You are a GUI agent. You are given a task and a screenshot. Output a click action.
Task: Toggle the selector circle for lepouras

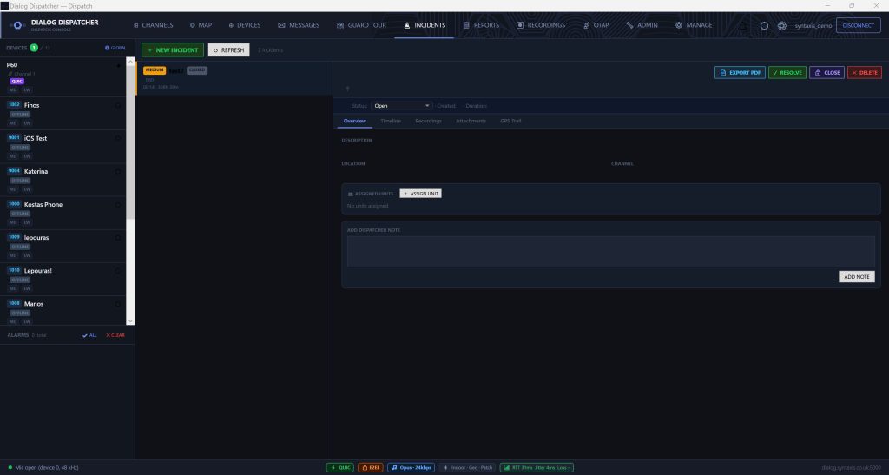(x=118, y=238)
